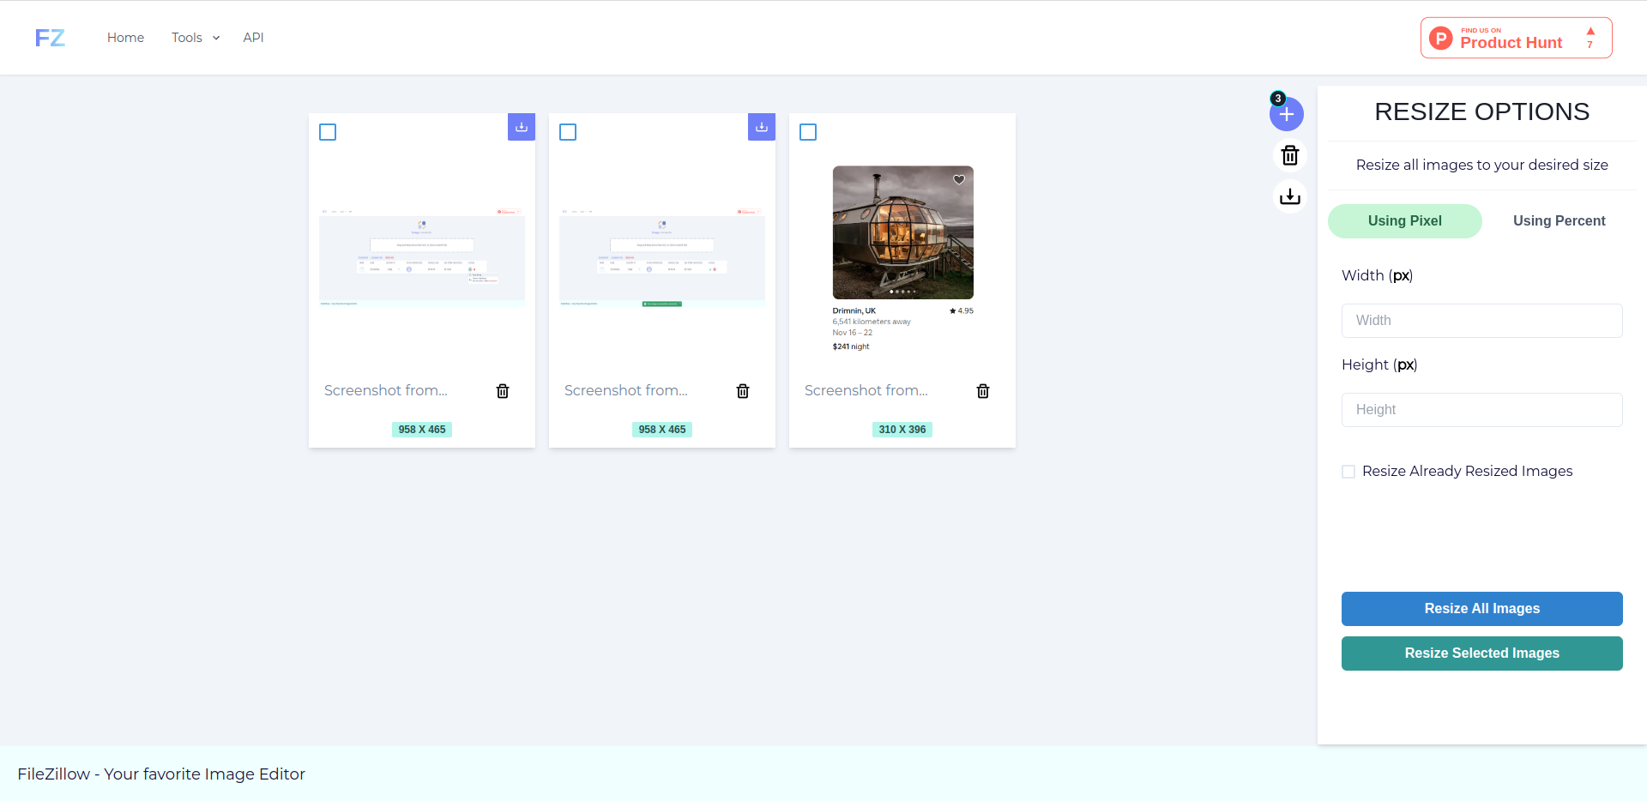Select the Drimnin UK image checkbox
The image size is (1647, 801).
click(807, 131)
